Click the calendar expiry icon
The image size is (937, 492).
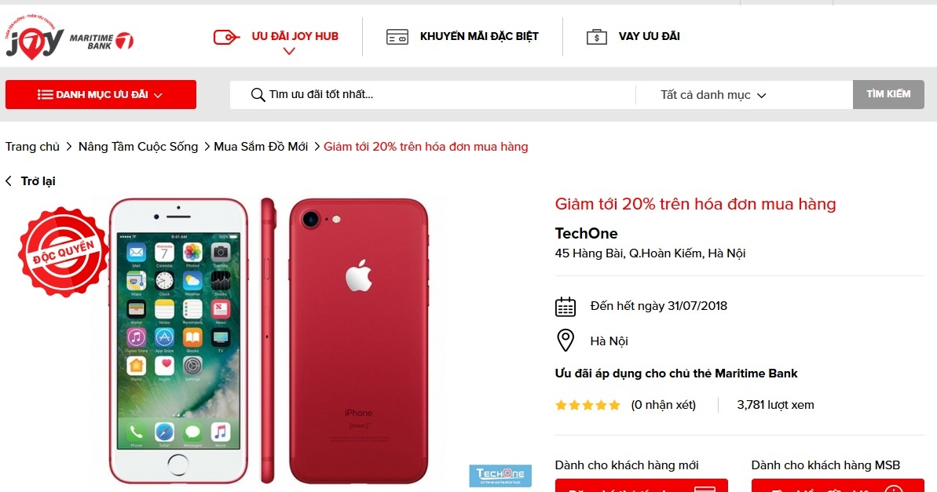point(565,306)
